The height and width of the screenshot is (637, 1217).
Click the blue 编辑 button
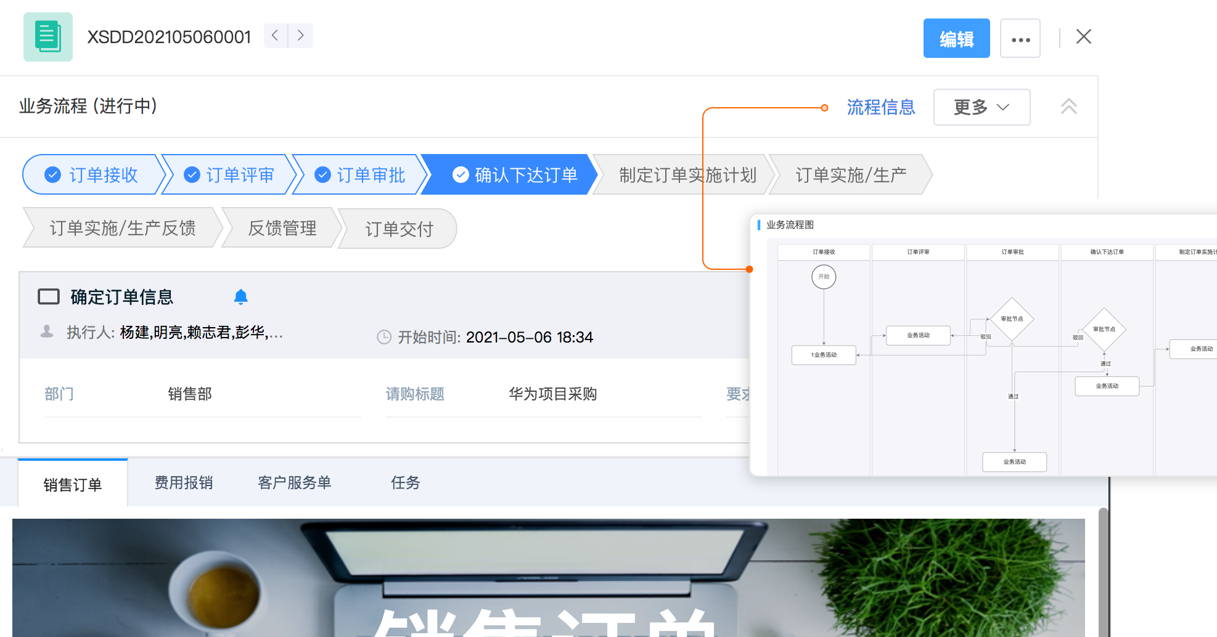(x=956, y=38)
